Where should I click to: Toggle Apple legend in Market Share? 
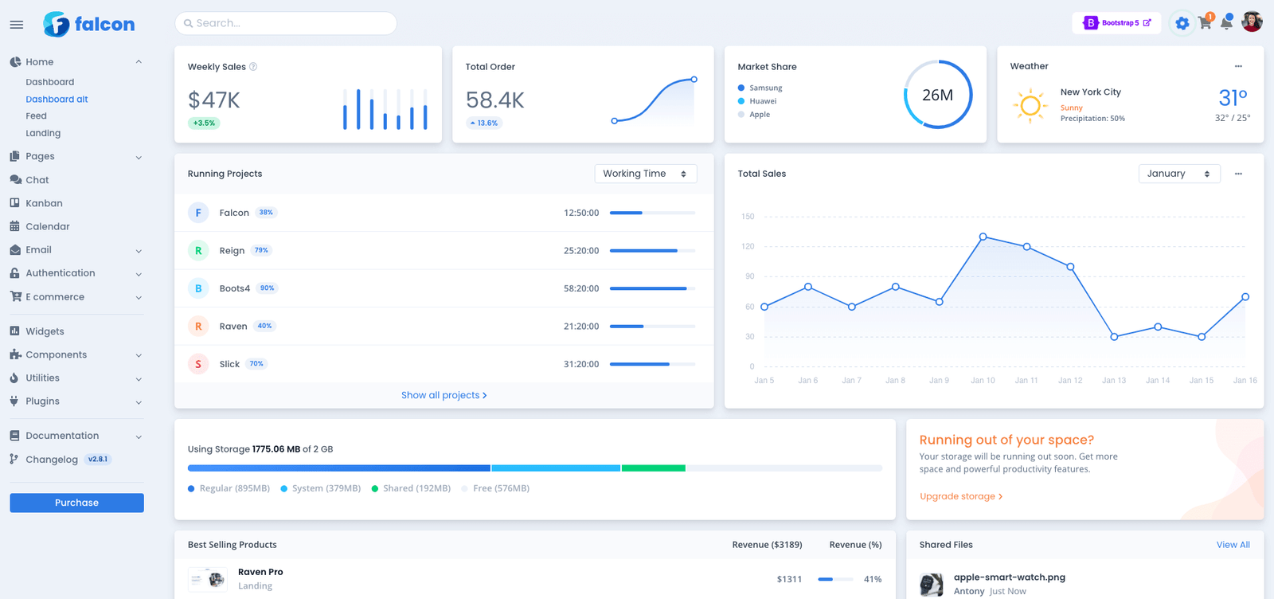(759, 115)
